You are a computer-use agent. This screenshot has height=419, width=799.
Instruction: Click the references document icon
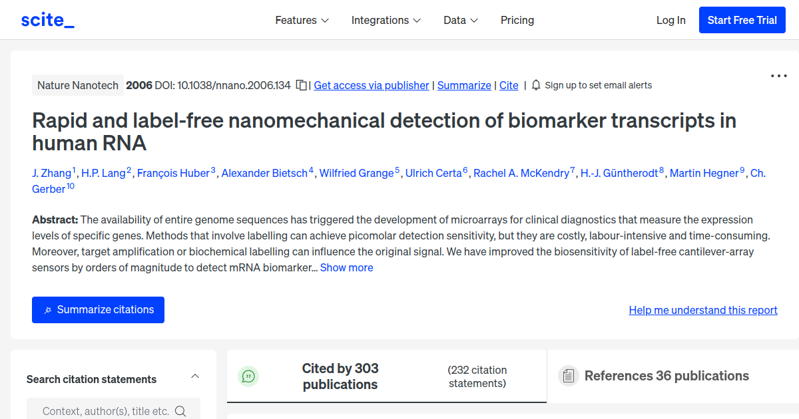(568, 376)
